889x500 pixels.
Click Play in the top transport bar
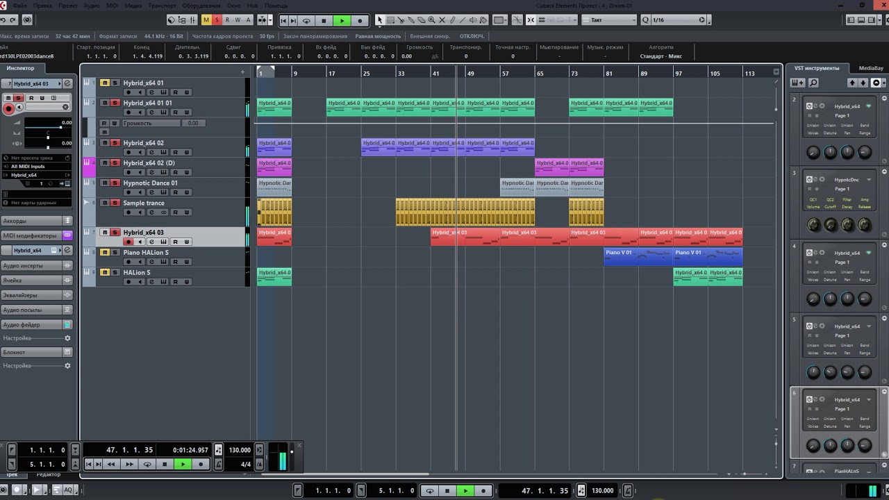(x=342, y=21)
